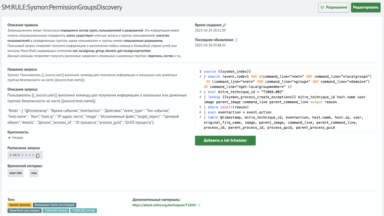Click pencil icon next to Время создания
The image size is (384, 216).
[224, 25]
